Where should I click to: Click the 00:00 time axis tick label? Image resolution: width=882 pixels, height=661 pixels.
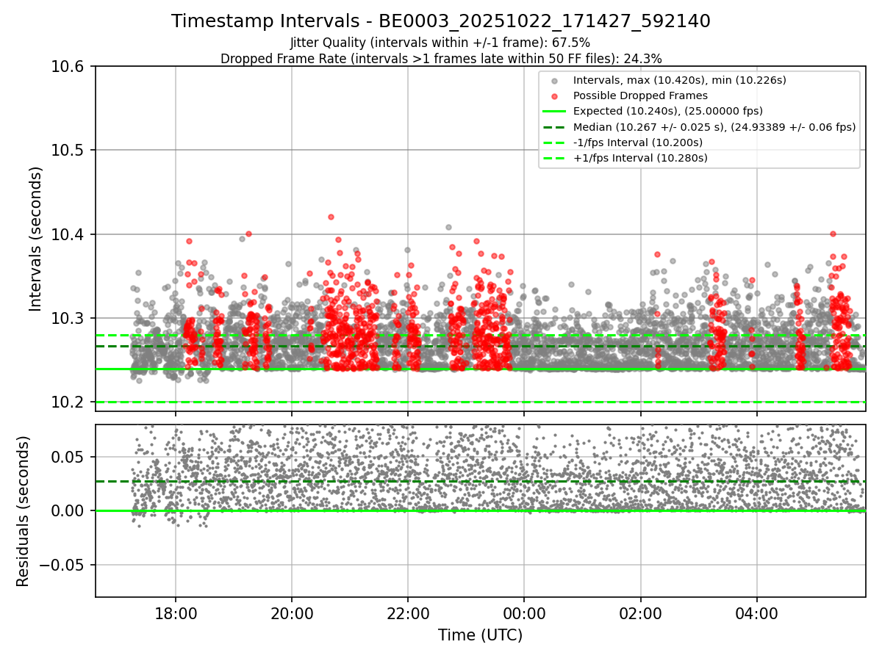[524, 613]
